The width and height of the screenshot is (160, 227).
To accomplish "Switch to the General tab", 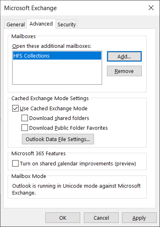I will (15, 24).
